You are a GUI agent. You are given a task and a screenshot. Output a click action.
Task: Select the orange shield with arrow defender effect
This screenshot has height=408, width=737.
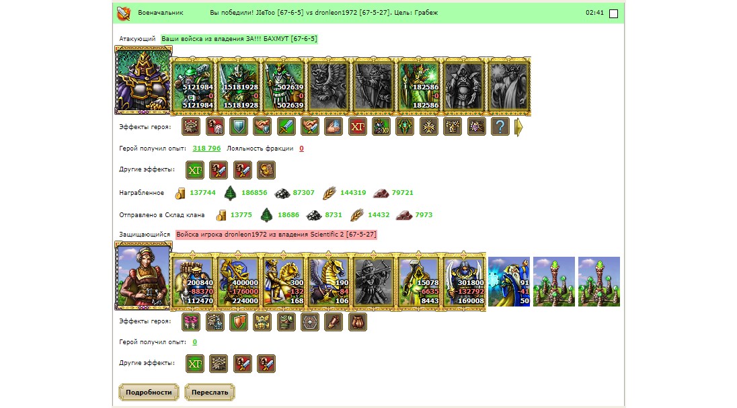point(239,322)
